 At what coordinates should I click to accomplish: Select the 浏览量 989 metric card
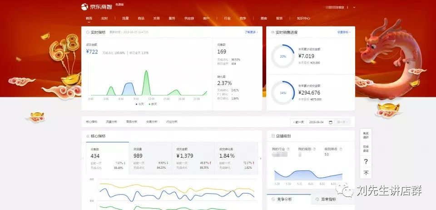click(150, 158)
